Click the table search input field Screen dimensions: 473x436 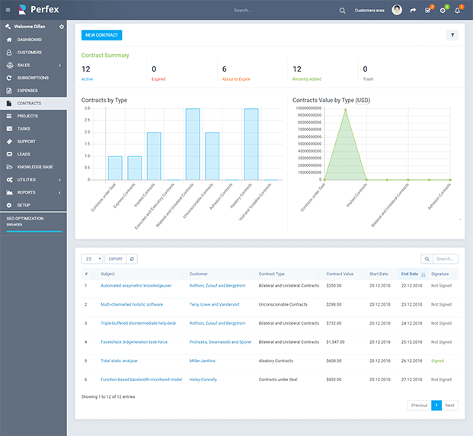pyautogui.click(x=445, y=259)
